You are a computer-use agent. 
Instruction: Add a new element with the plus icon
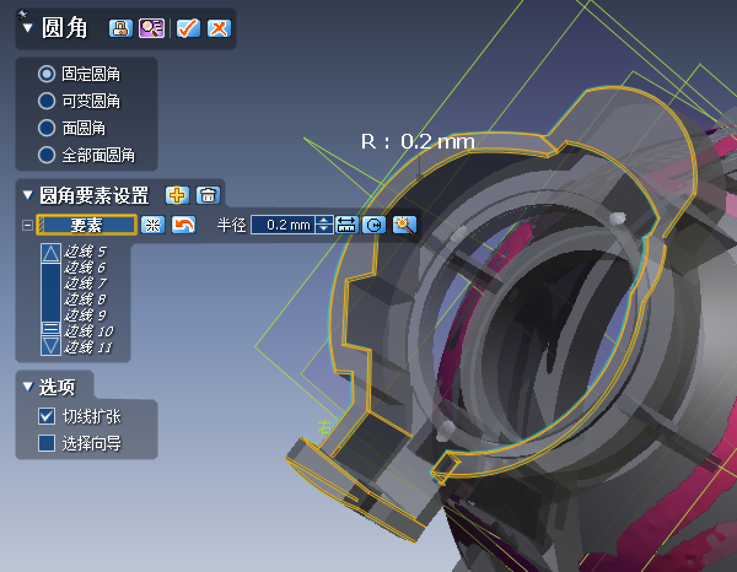click(177, 195)
